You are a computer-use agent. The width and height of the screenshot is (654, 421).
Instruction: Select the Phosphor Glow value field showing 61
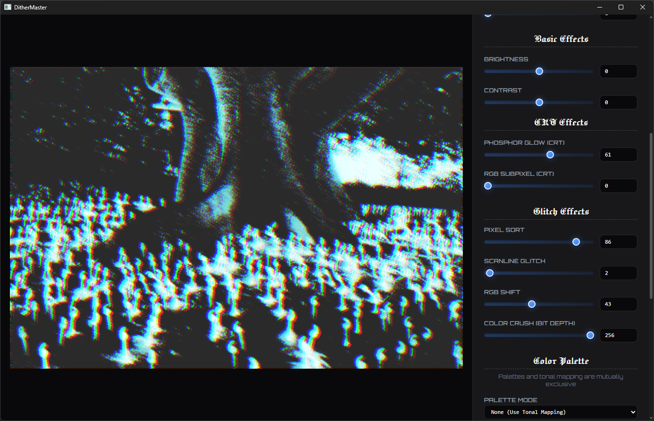tap(618, 155)
